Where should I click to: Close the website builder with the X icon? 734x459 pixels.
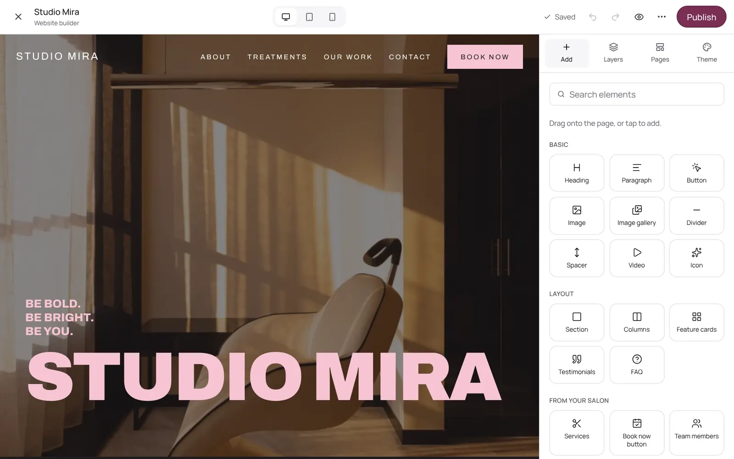click(x=18, y=17)
